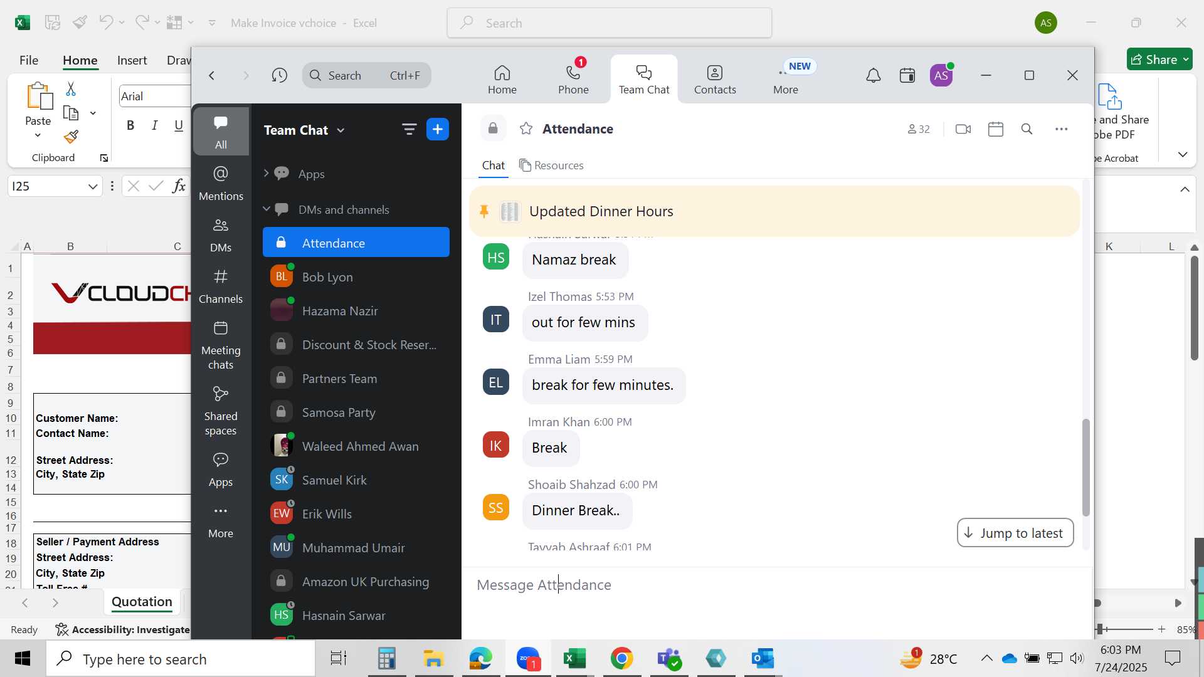Open Mentions in Zoom left rail
Viewport: 1204px width, 677px height.
click(x=221, y=183)
